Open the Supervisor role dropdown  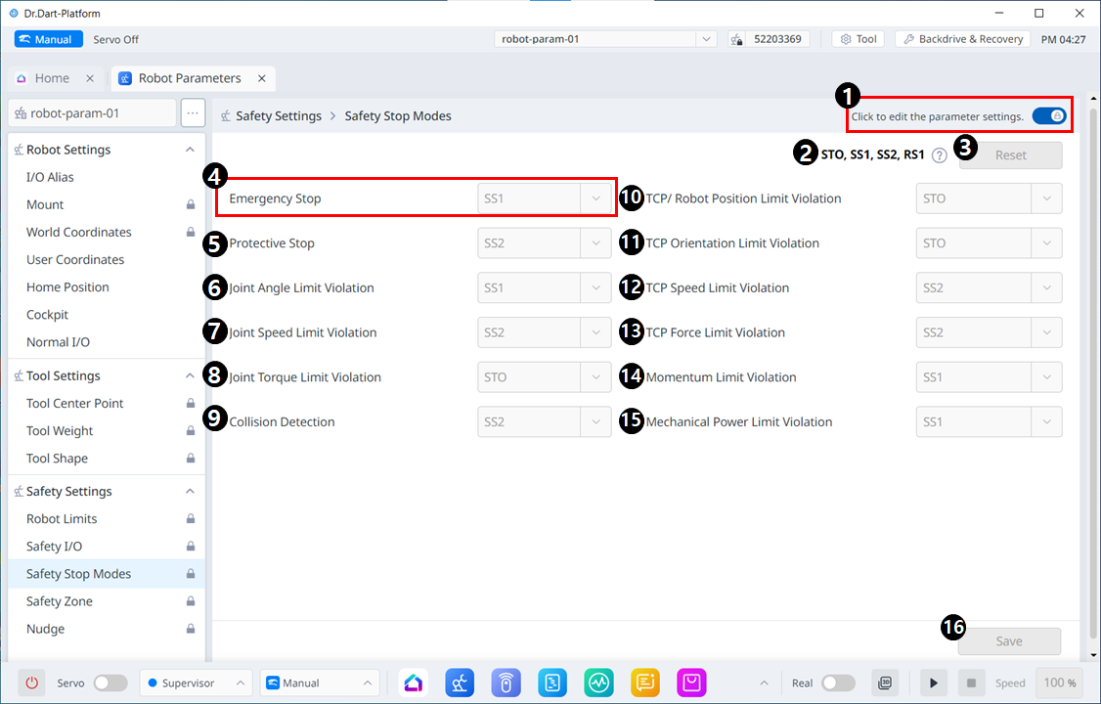pyautogui.click(x=196, y=682)
